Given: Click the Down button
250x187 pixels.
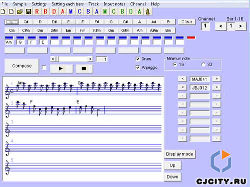Looking at the screenshot, I should click(x=173, y=177).
